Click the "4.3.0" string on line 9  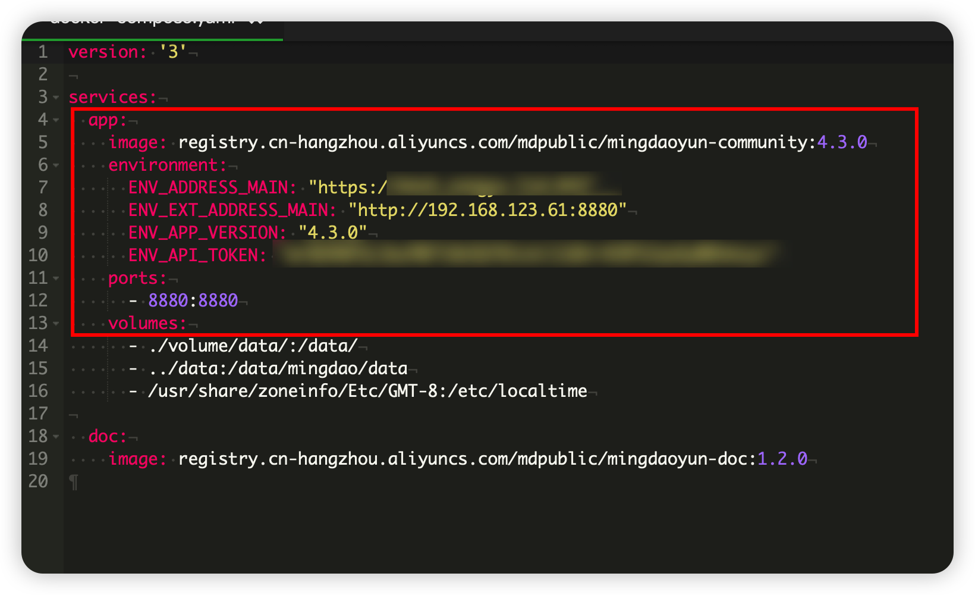point(333,233)
